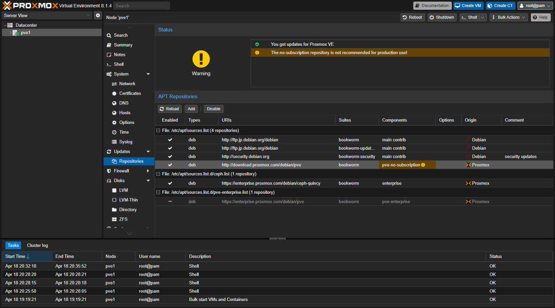Click the Disable repository button
Viewport: 555px width, 308px height.
coord(214,109)
